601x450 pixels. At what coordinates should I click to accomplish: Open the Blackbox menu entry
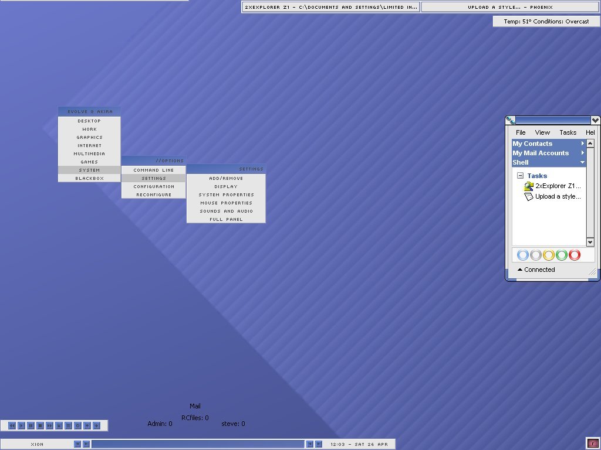(x=89, y=178)
